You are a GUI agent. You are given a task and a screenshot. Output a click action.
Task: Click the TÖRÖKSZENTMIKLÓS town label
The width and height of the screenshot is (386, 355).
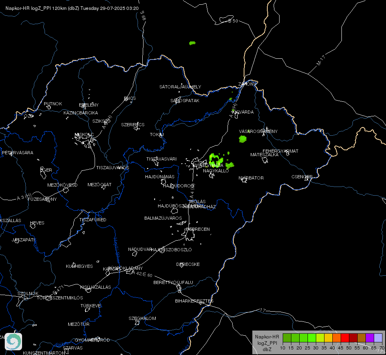[60, 298]
